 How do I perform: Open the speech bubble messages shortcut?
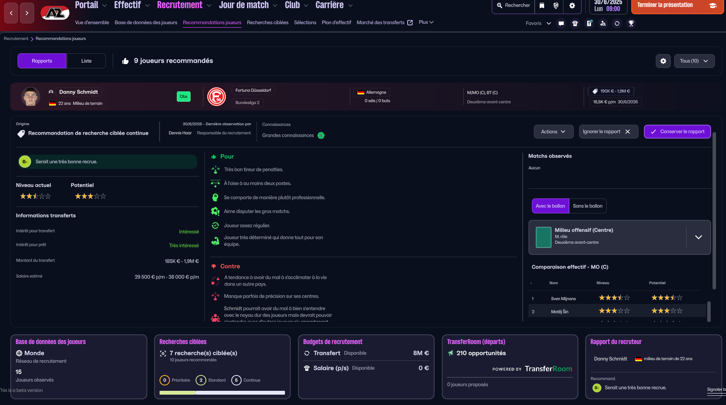coord(561,23)
